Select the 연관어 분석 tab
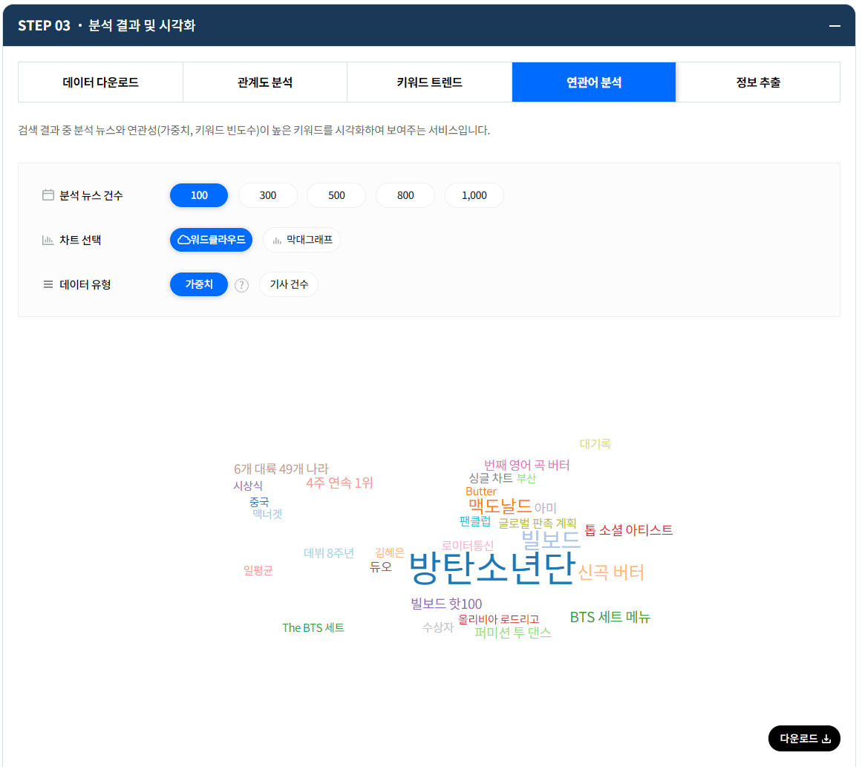Screen dimensions: 862x767 [594, 82]
